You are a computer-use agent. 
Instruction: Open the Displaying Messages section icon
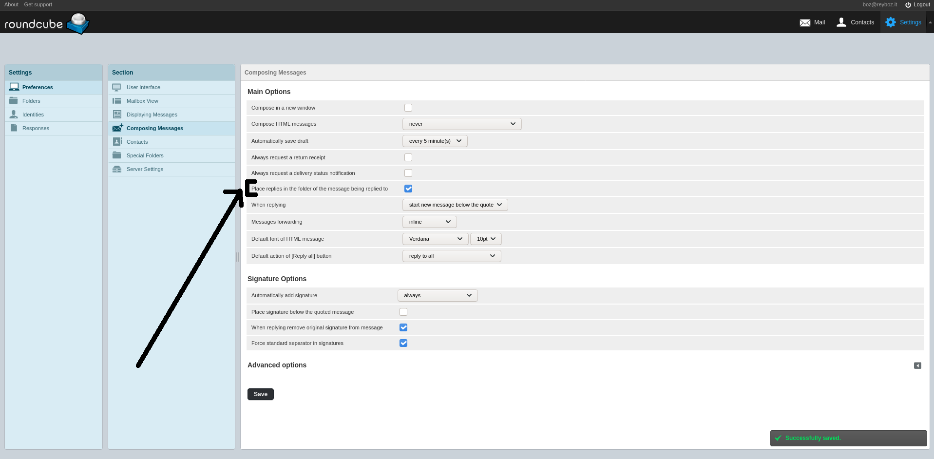click(x=117, y=115)
